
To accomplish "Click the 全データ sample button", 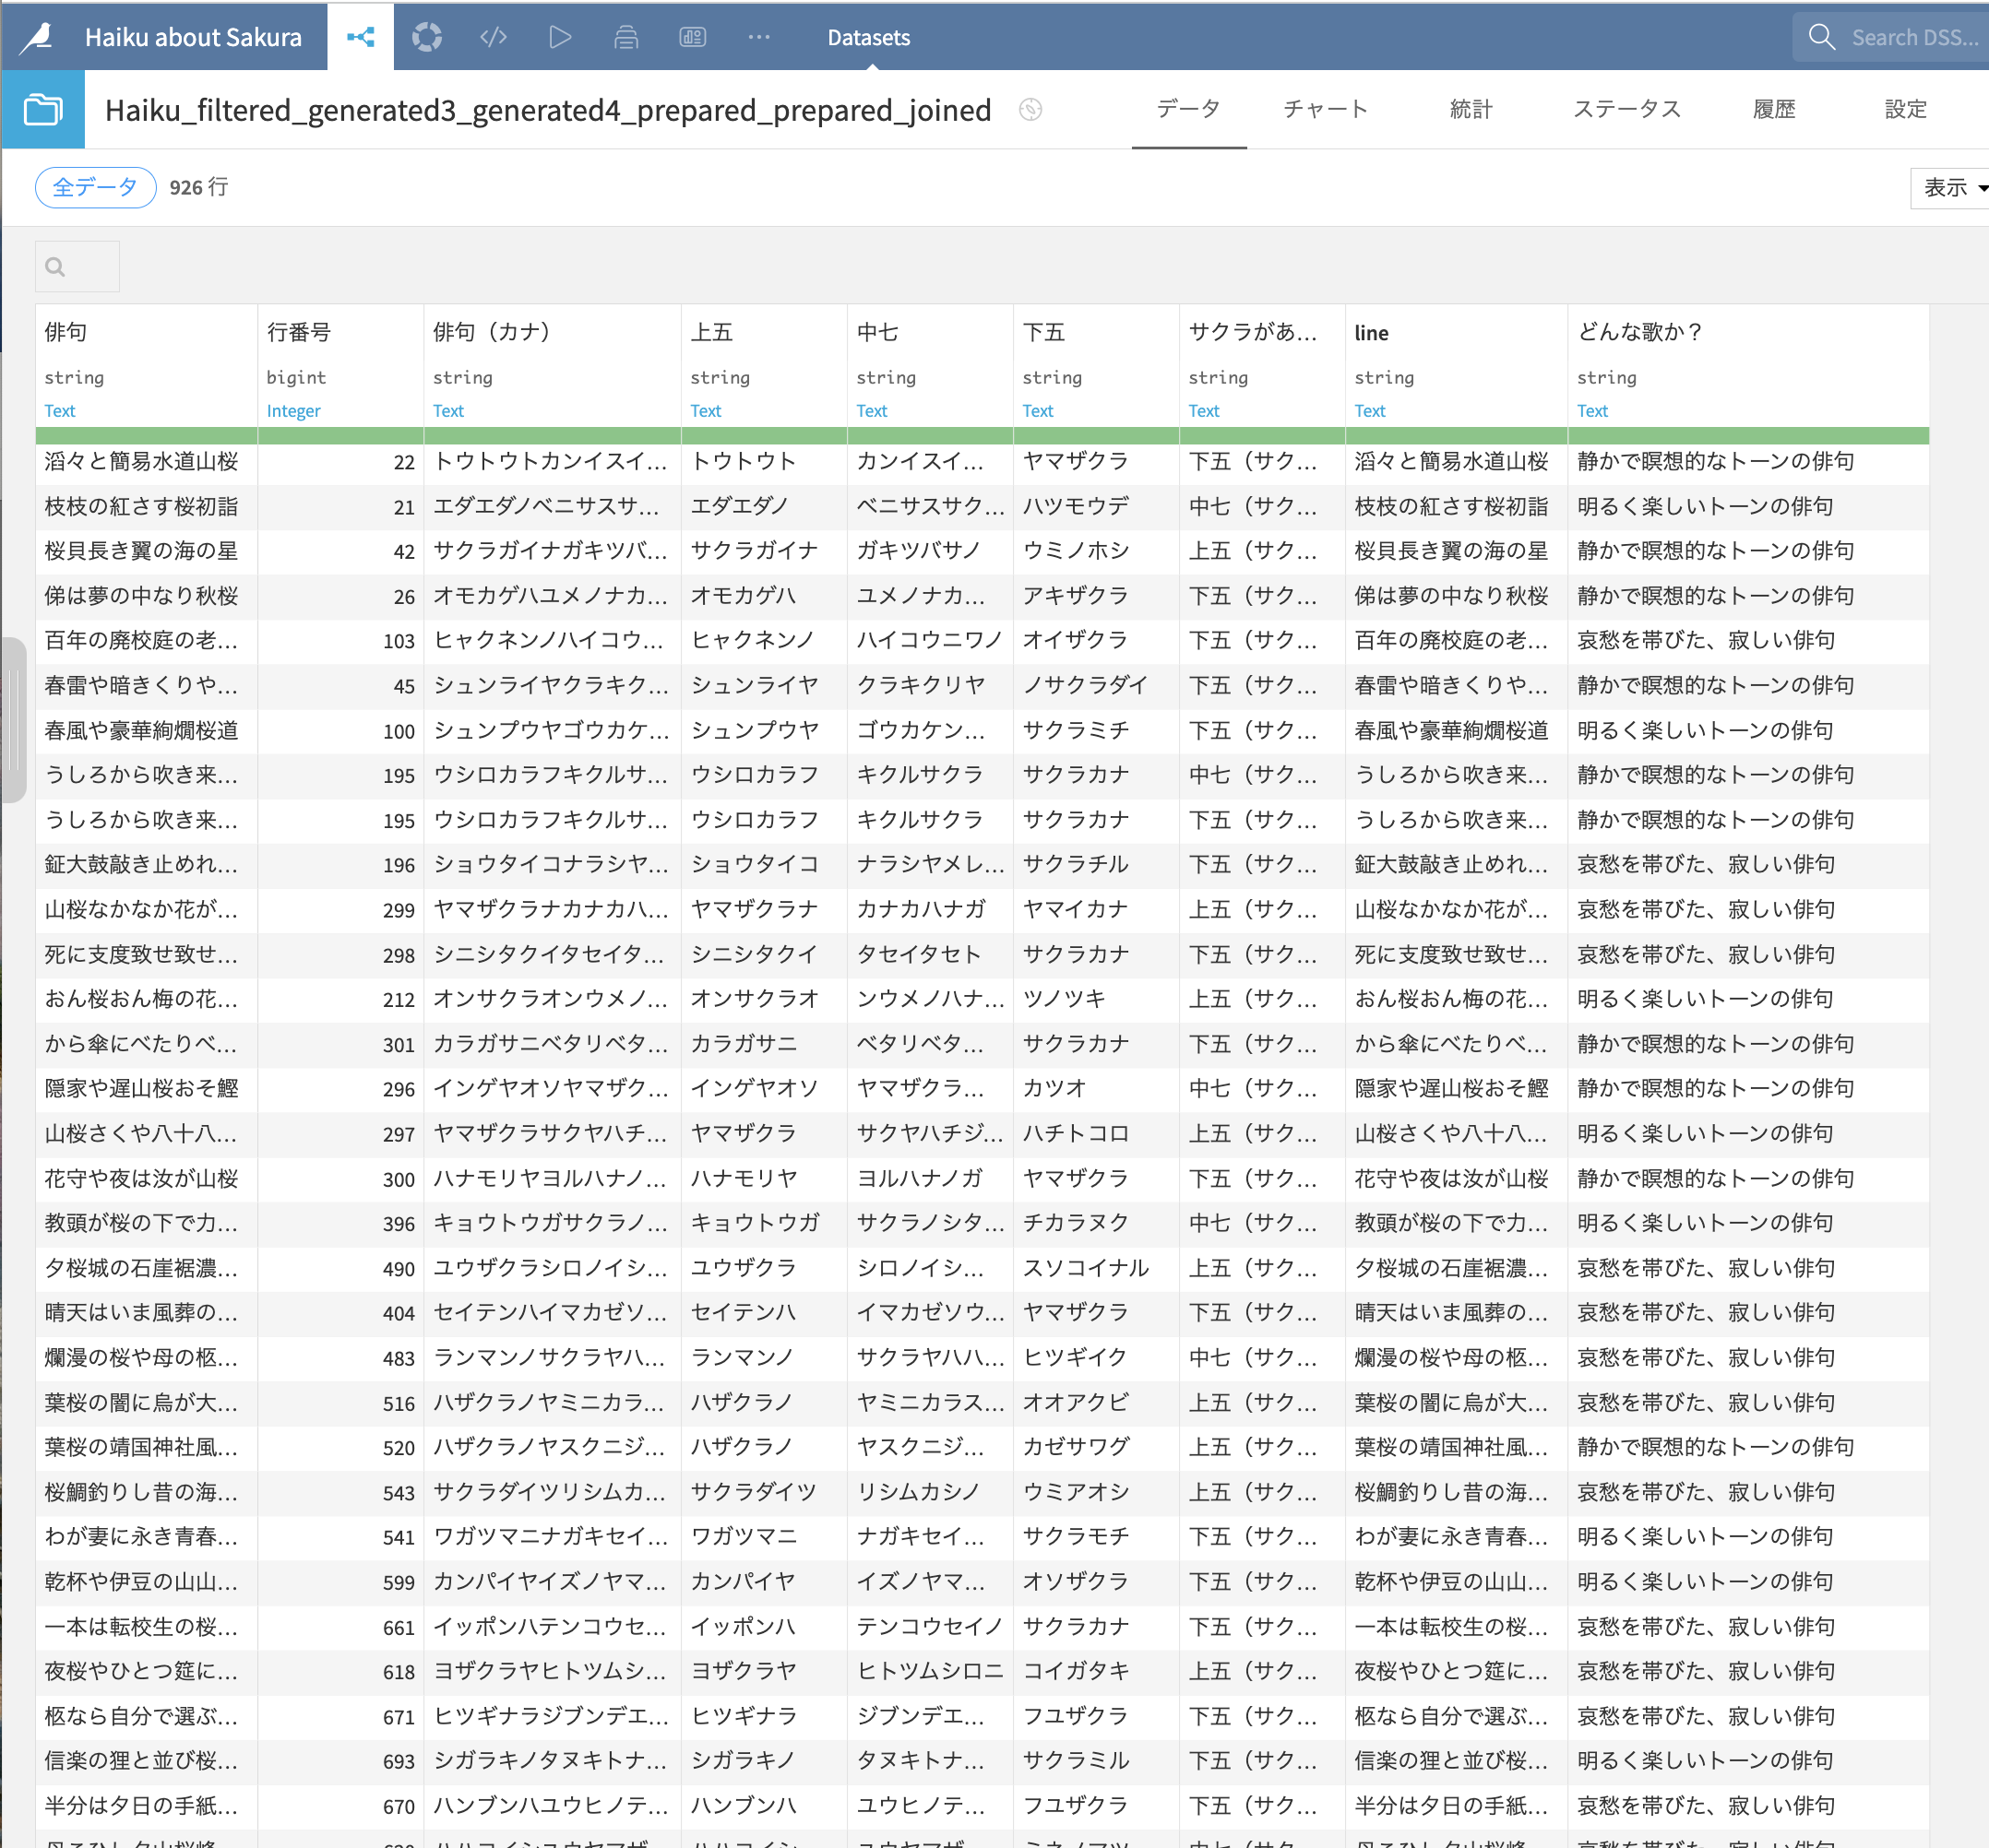I will click(95, 187).
